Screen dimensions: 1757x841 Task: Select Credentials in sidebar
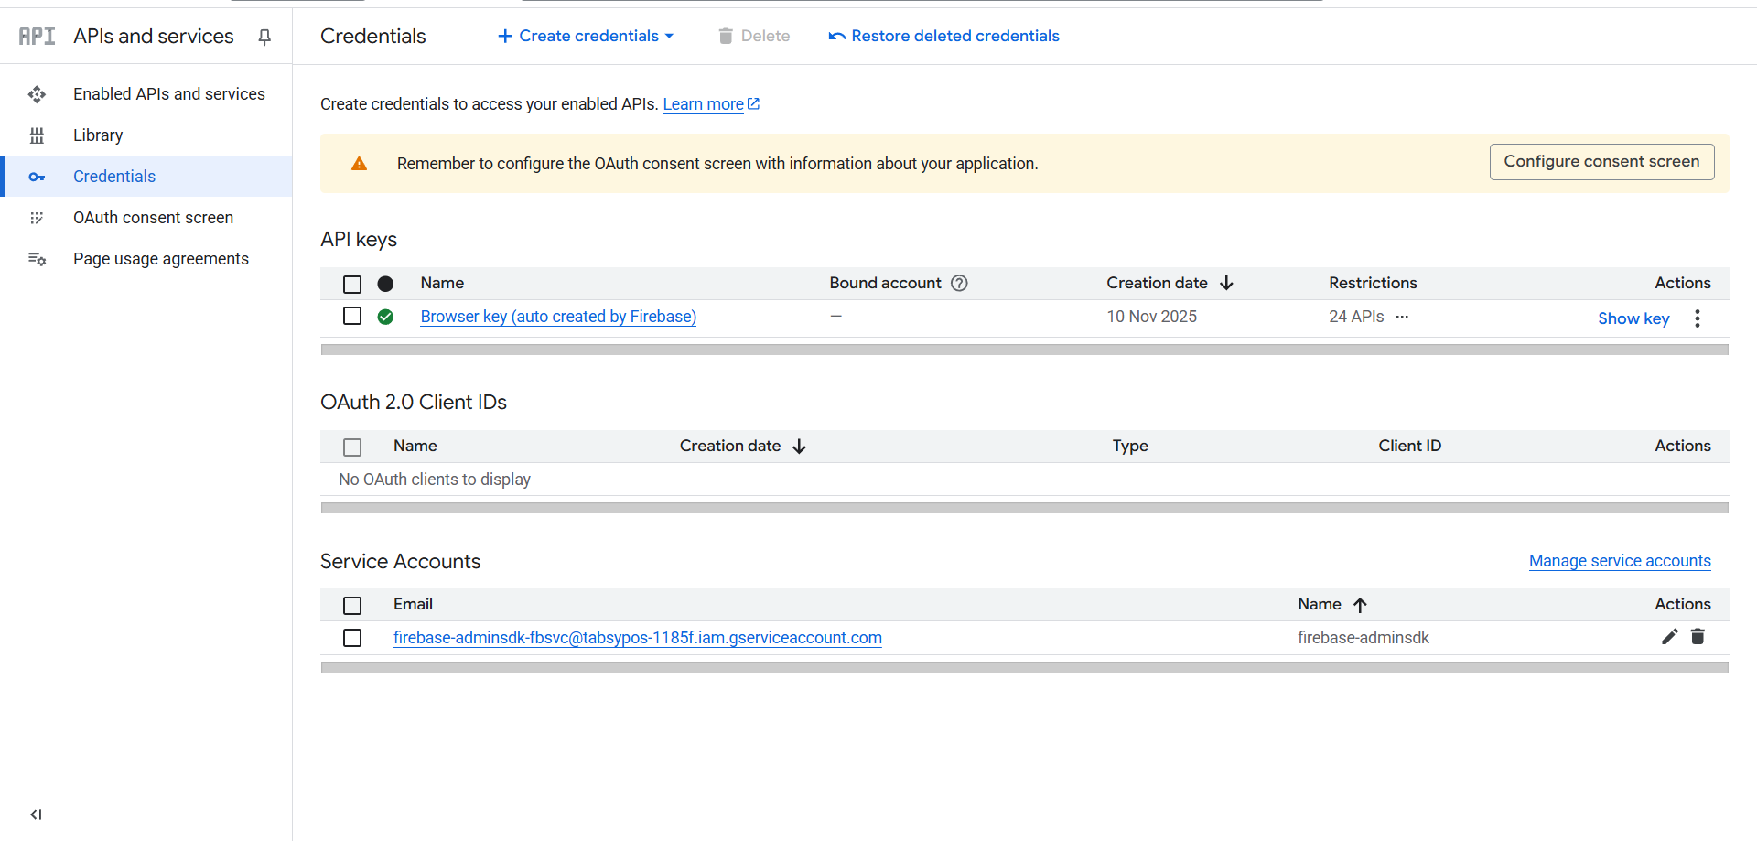click(146, 177)
